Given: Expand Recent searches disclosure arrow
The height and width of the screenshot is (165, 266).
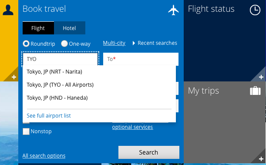Looking at the screenshot, I should pyautogui.click(x=134, y=43).
